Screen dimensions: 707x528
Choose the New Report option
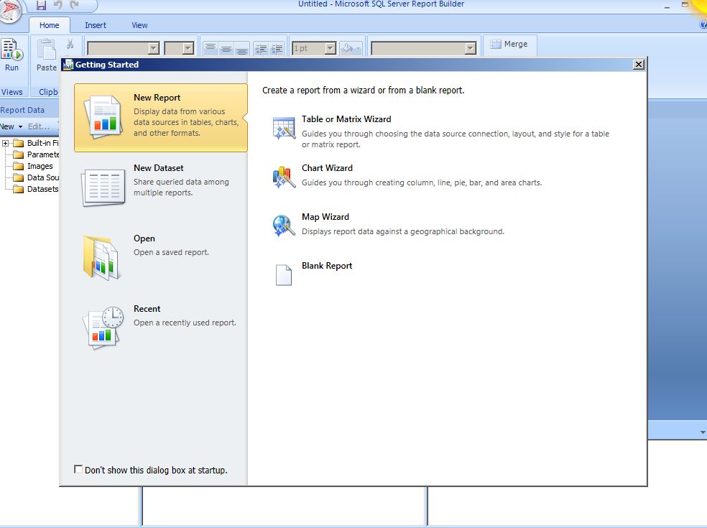160,118
